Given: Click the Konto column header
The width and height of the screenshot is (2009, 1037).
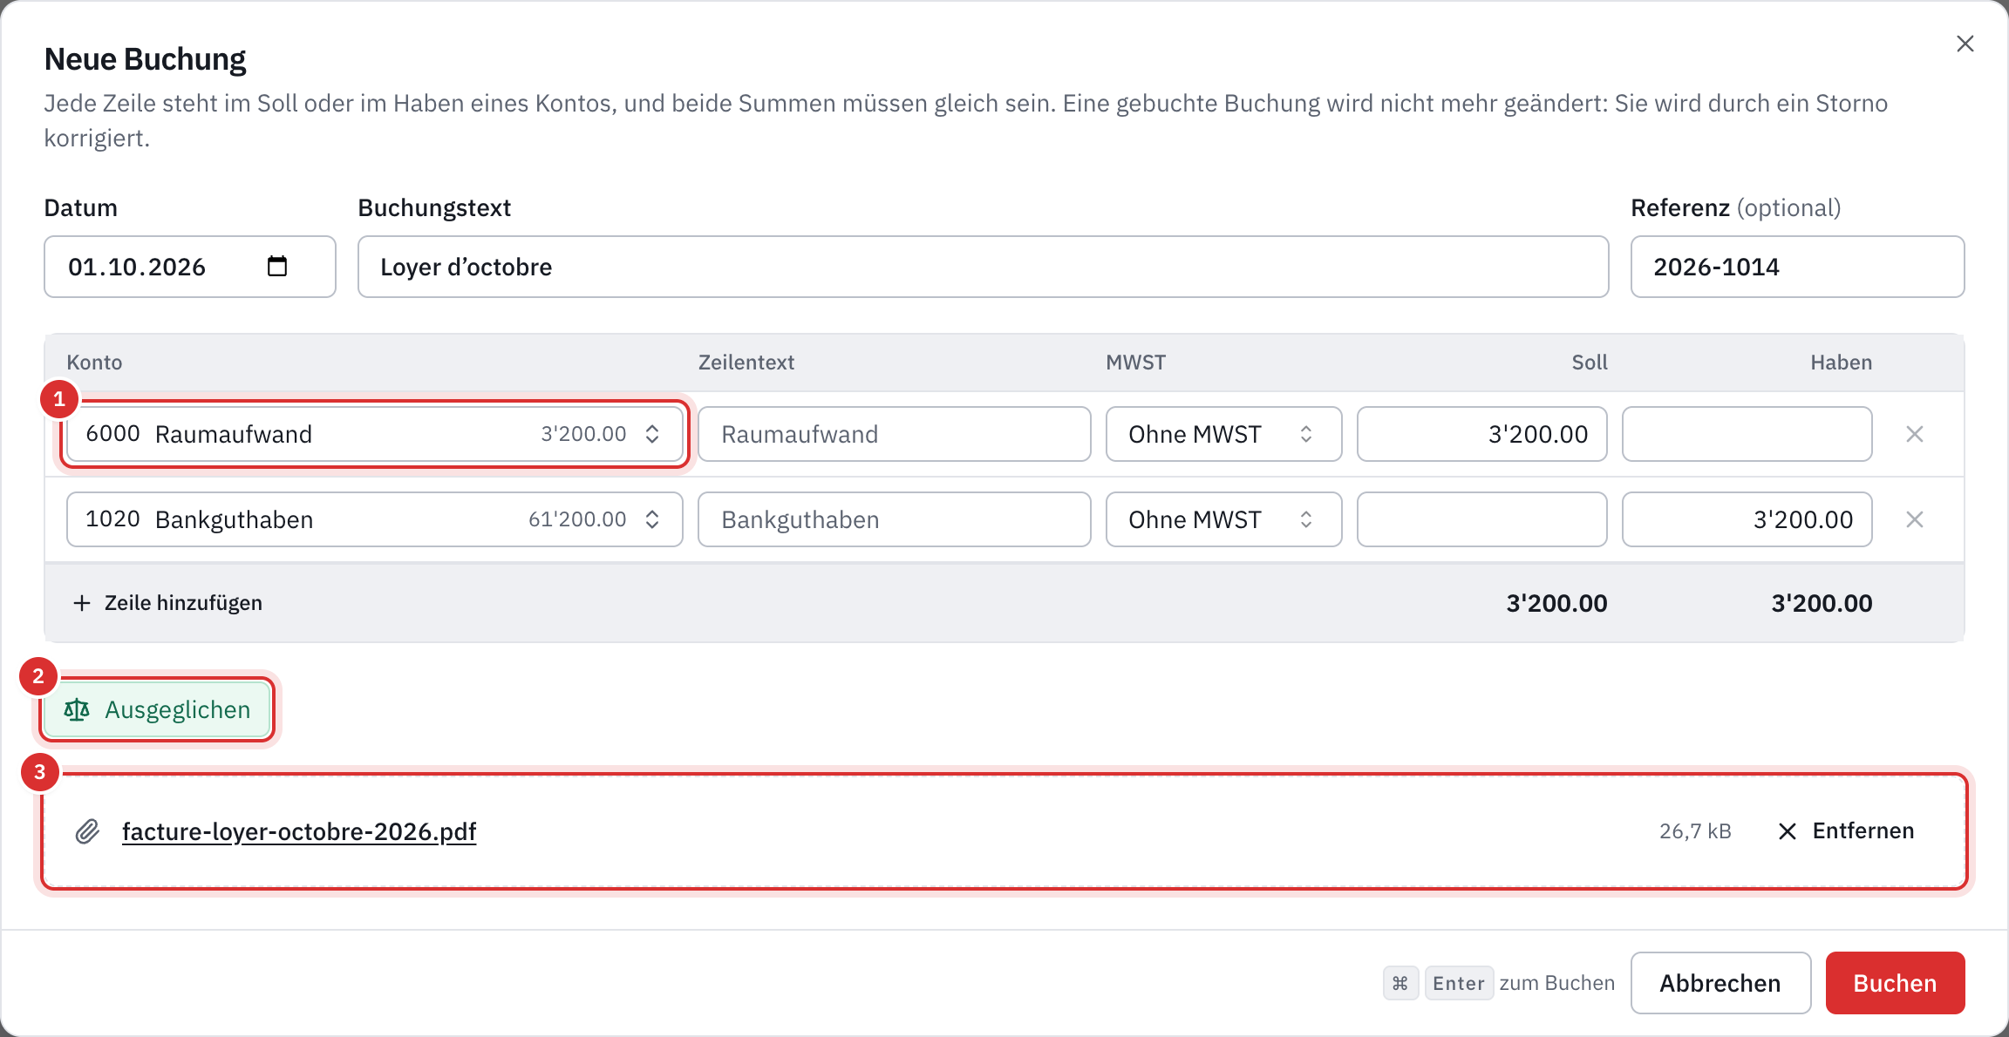Looking at the screenshot, I should (x=94, y=363).
